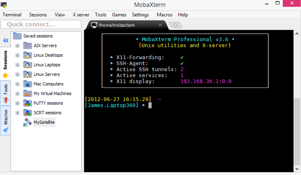Click the Linux Servers penguin folder icon
The image size is (301, 175).
coord(28,74)
